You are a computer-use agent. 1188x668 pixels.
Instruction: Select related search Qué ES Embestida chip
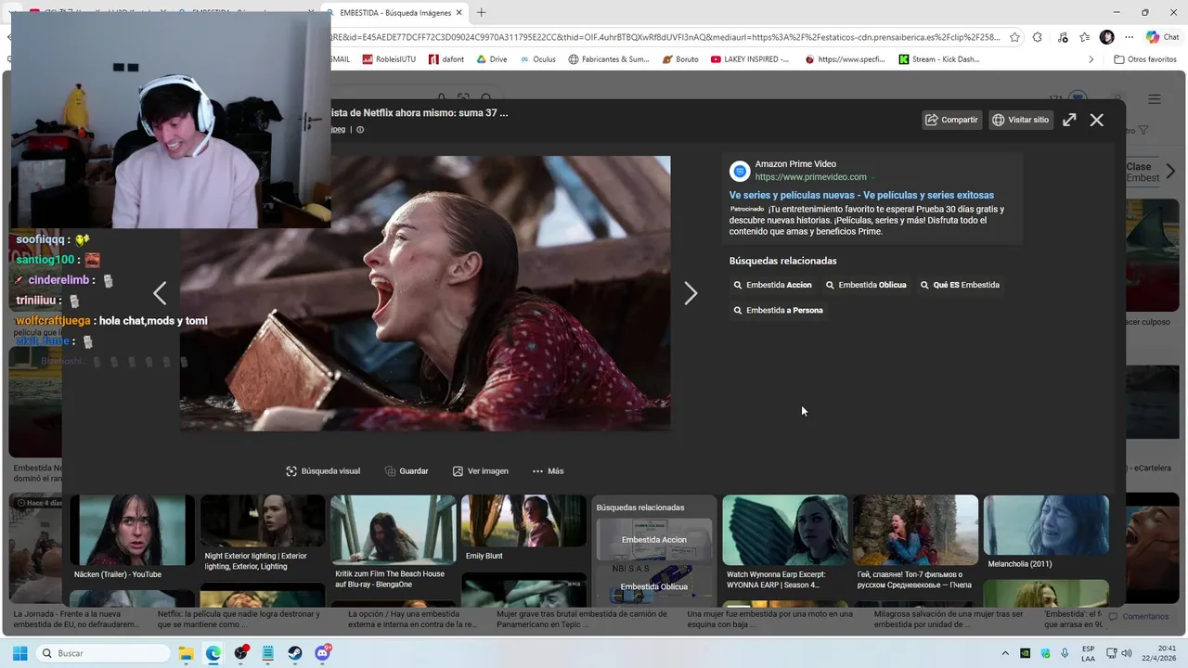coord(960,285)
